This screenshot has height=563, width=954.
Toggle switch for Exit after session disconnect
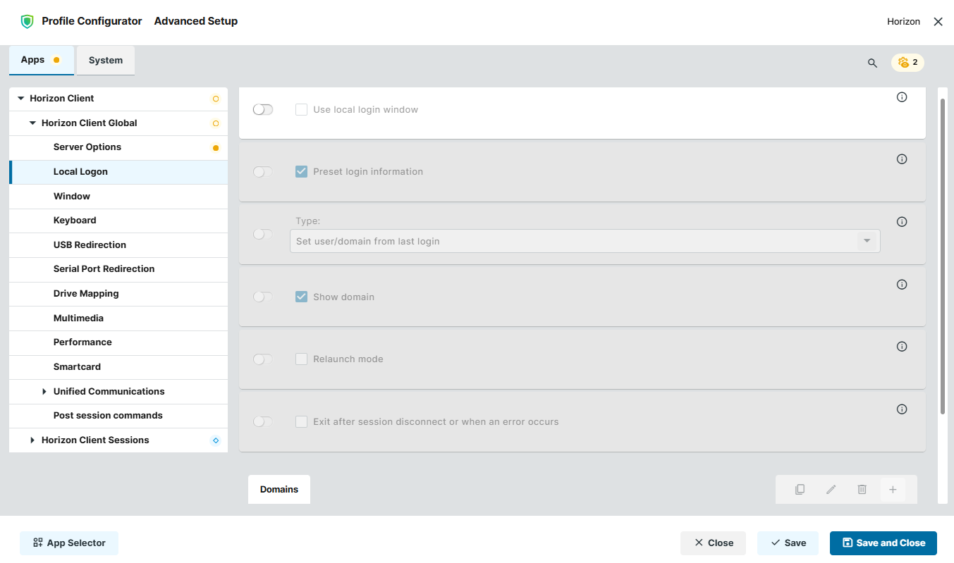(x=263, y=421)
